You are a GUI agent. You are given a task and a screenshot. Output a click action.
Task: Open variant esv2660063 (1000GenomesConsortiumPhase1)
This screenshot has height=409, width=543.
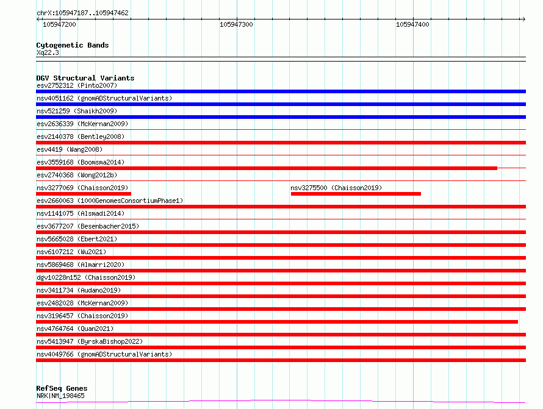pos(110,201)
